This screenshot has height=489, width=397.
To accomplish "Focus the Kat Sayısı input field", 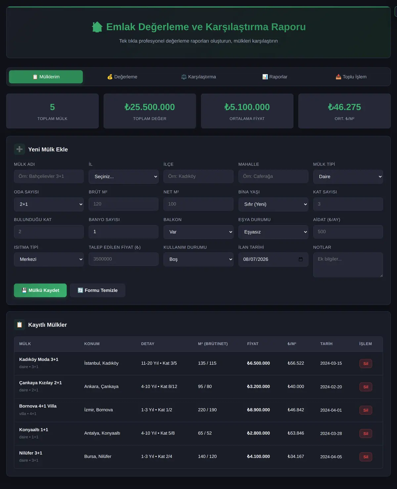I will [x=348, y=204].
